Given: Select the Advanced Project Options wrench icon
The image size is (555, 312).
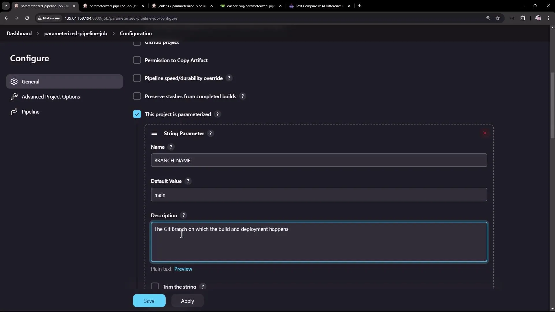Looking at the screenshot, I should coord(14,96).
